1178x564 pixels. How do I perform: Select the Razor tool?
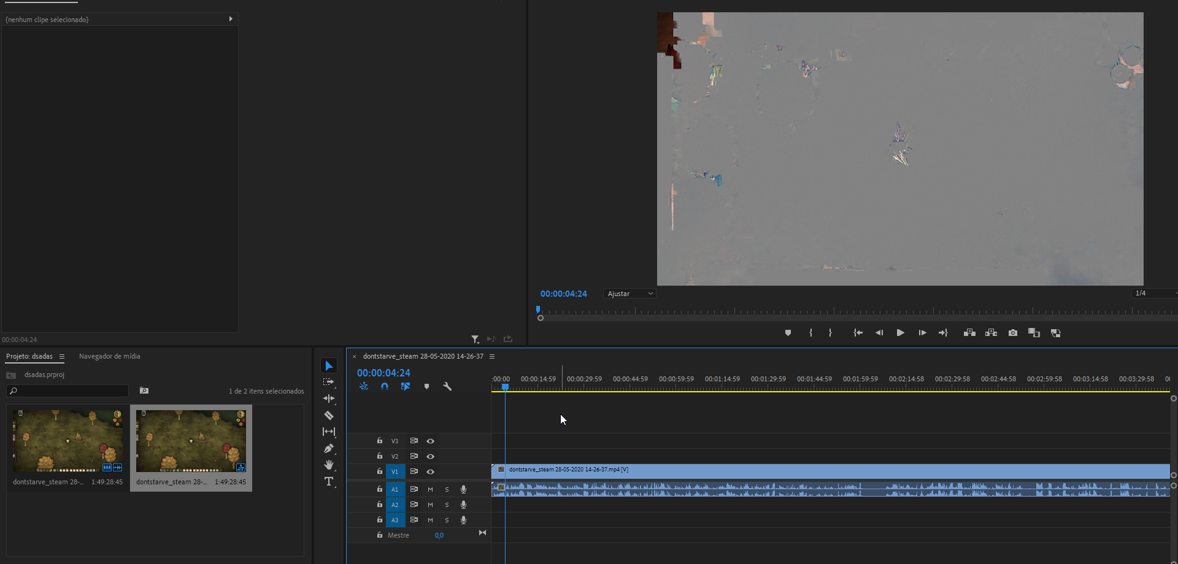coord(329,415)
